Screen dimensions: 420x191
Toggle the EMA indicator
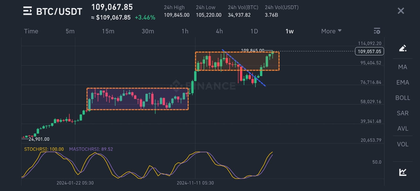[x=403, y=82]
